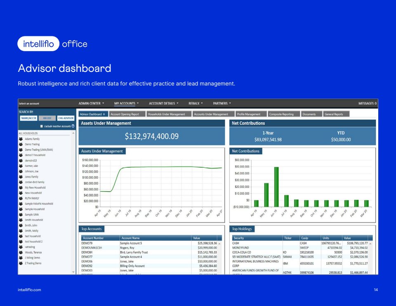396x306 pixels.
Task: Click the My New Household icon
Action: 21,187
